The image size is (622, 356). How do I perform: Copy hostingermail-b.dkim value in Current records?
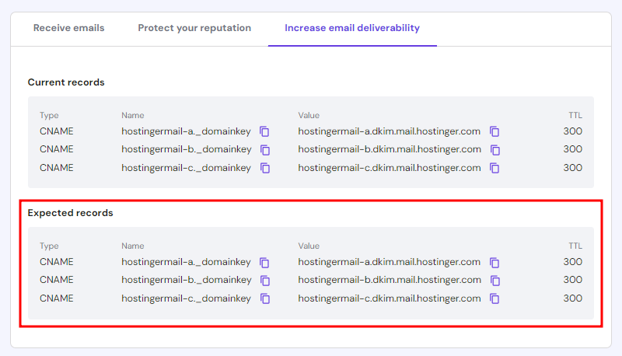494,150
